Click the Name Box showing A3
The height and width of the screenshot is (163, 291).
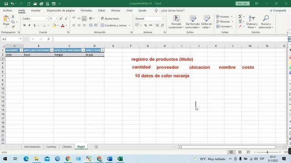11,39
